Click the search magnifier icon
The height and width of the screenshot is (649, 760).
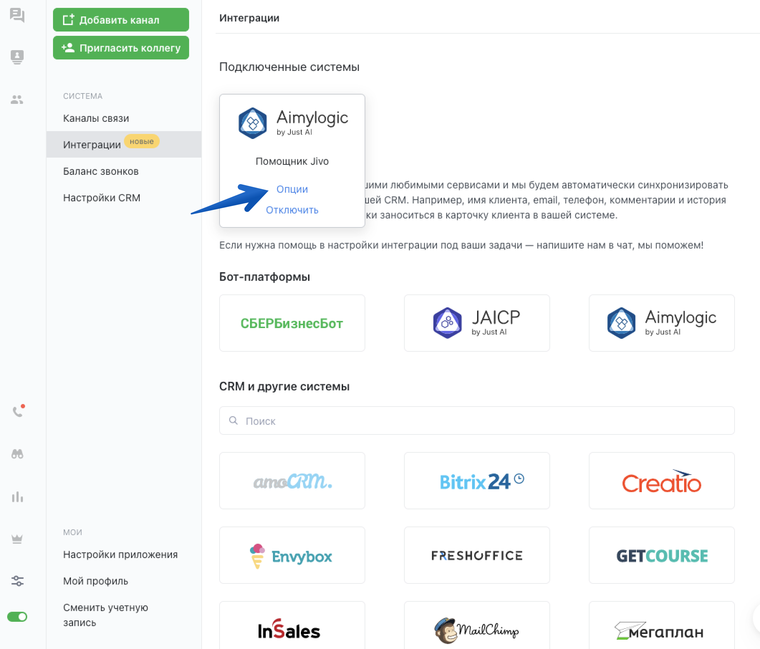click(233, 420)
